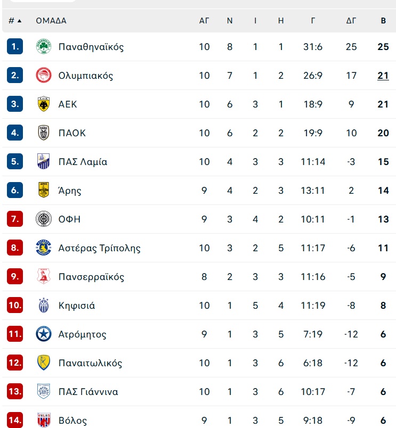
Task: Open the ΠΑΣ Λαμία team link
Action: [x=83, y=162]
